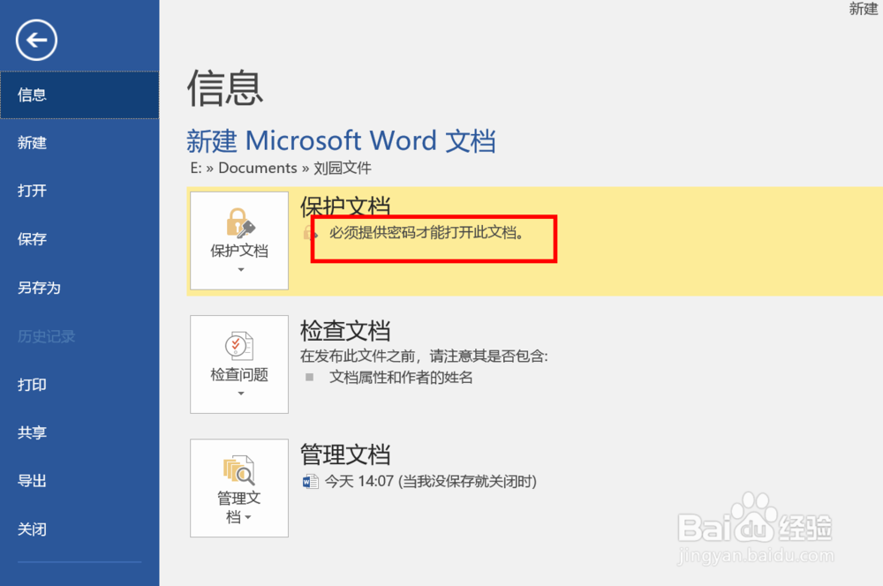Click the 保护文档 button label
The height and width of the screenshot is (586, 883).
239,251
